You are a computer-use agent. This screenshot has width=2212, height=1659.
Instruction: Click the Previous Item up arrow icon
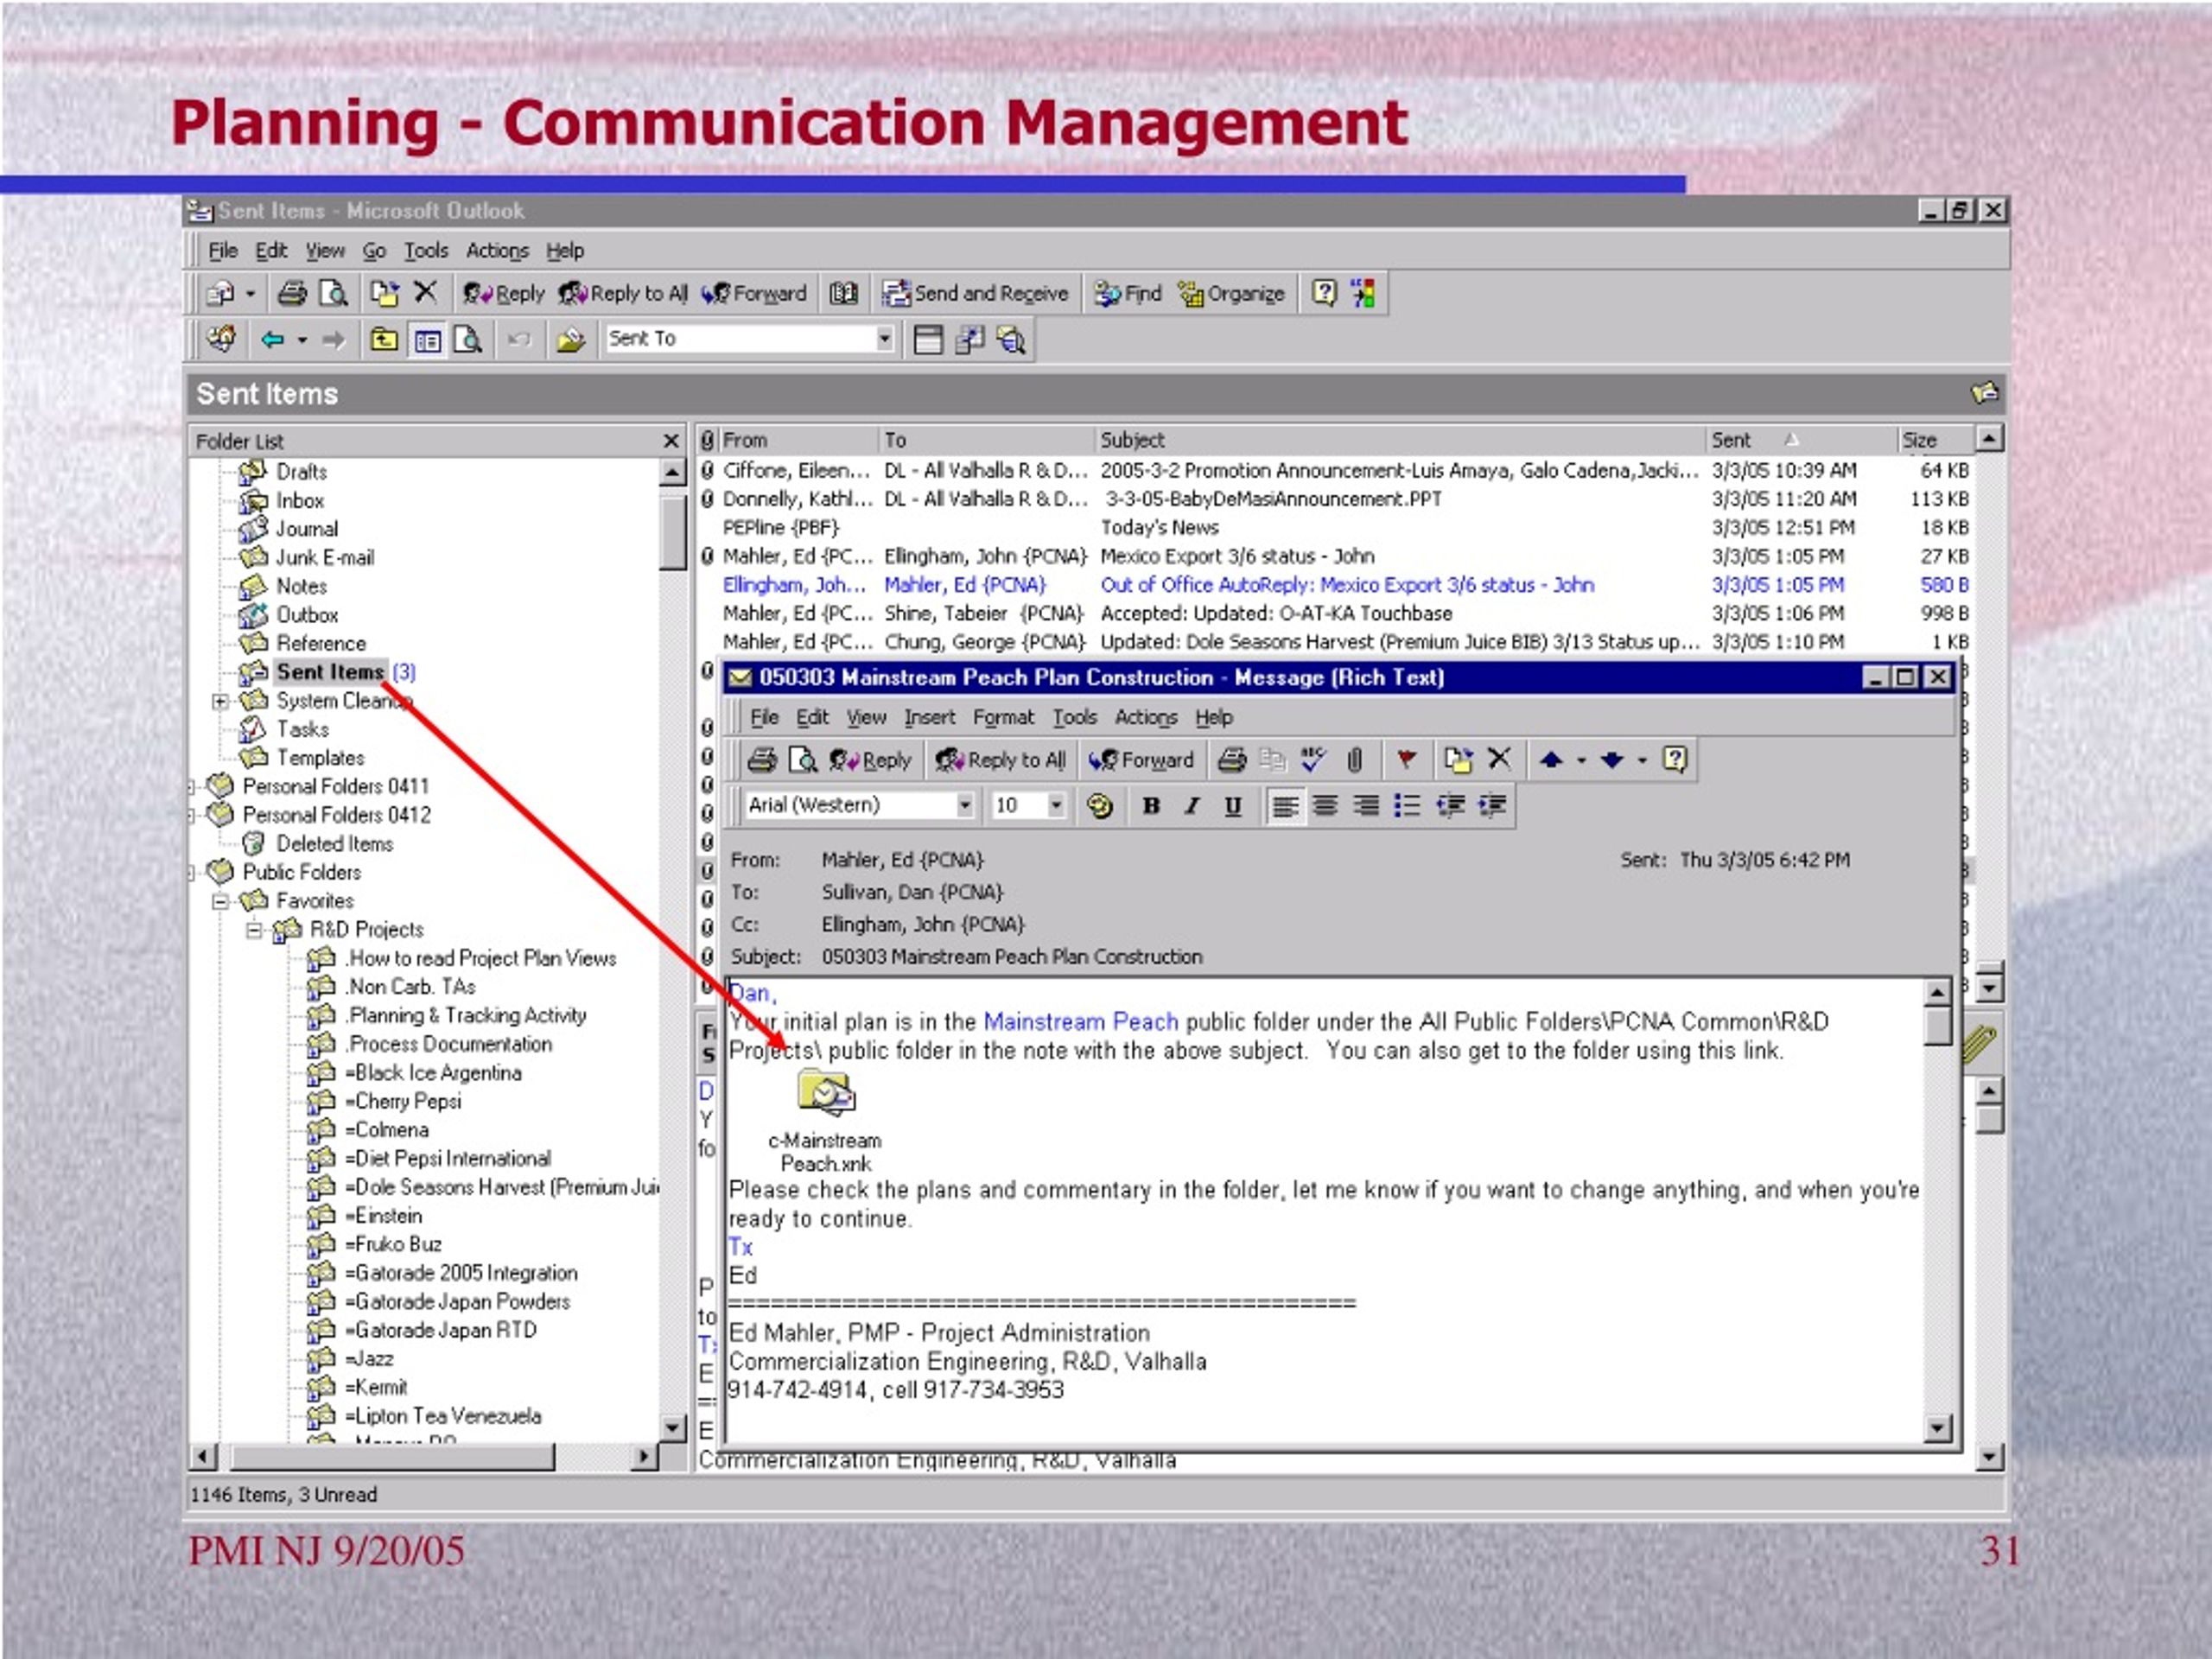(x=1551, y=760)
